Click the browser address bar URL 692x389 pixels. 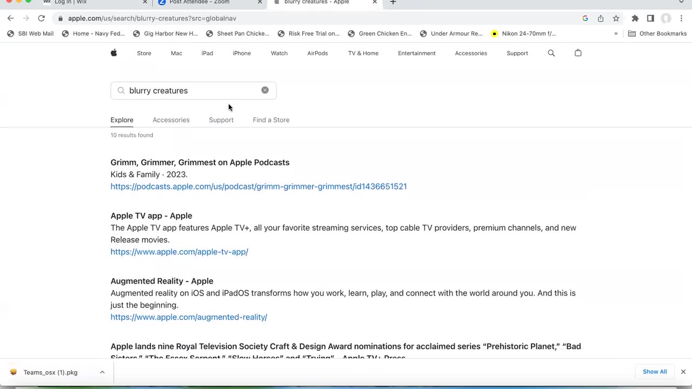click(x=152, y=18)
